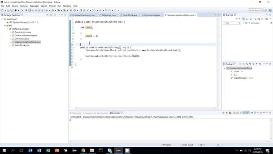The width and height of the screenshot is (273, 154).
Task: Click the All filter in Task List
Action: (246, 23)
